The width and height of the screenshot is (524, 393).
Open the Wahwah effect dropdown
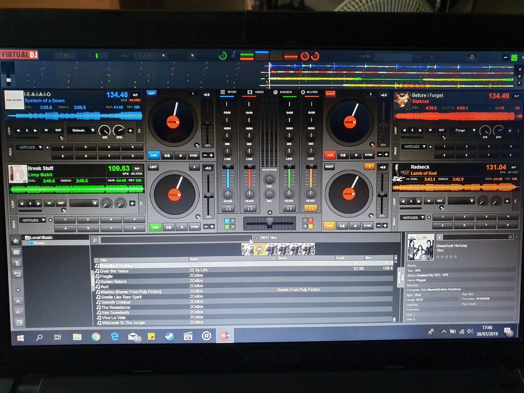click(x=81, y=130)
